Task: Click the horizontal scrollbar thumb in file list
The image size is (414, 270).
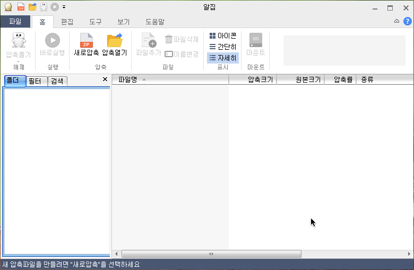Action: (211, 254)
